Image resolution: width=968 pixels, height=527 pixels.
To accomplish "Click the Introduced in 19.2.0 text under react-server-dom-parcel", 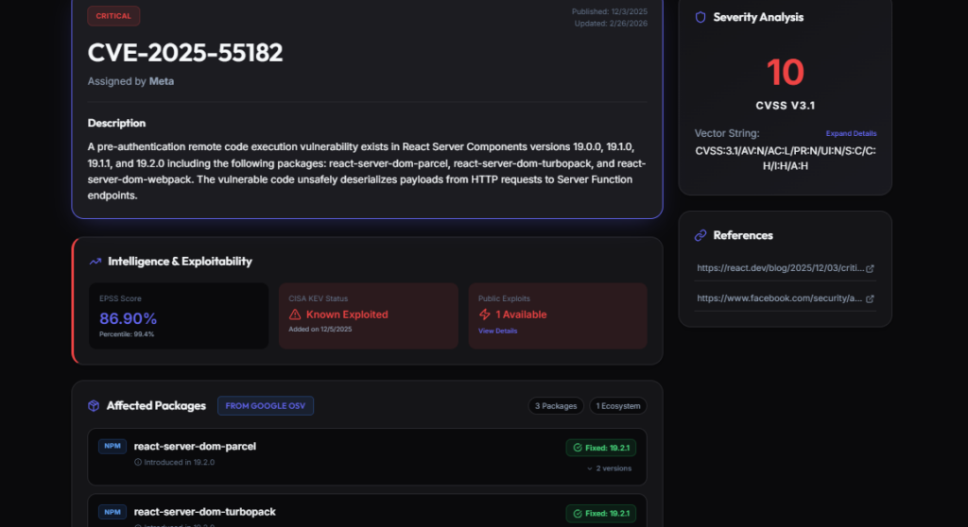I will pos(179,462).
